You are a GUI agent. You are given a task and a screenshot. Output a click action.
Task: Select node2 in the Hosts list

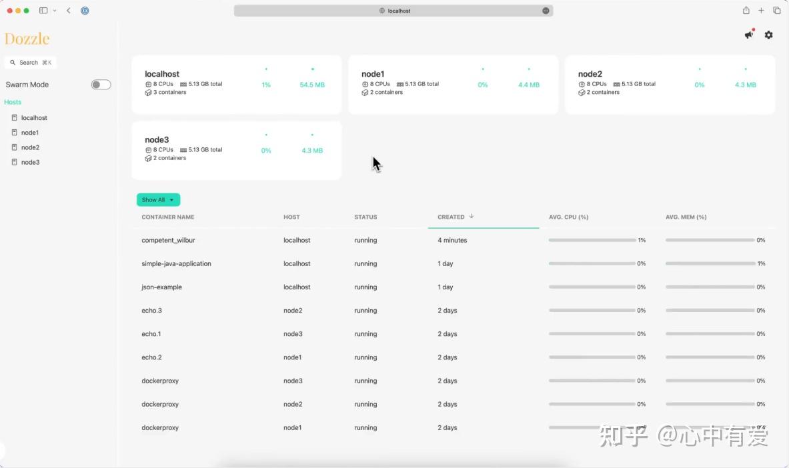[x=30, y=147]
